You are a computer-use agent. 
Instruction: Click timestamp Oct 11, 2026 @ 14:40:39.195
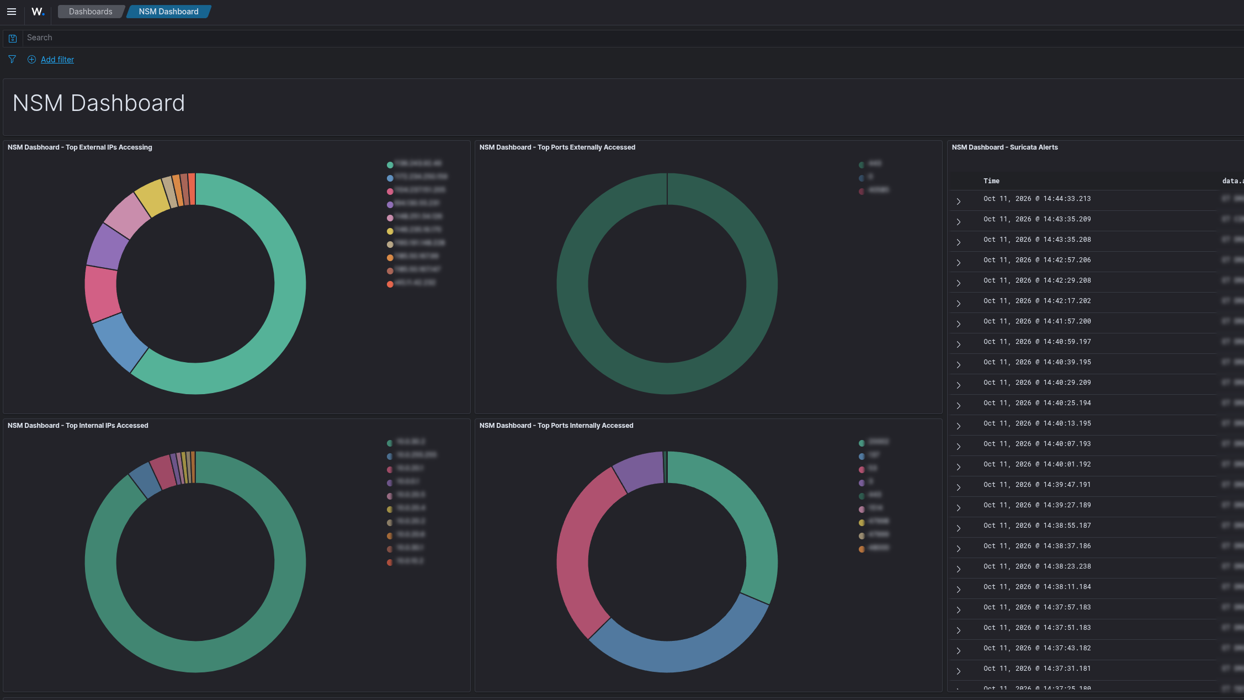pyautogui.click(x=1037, y=362)
